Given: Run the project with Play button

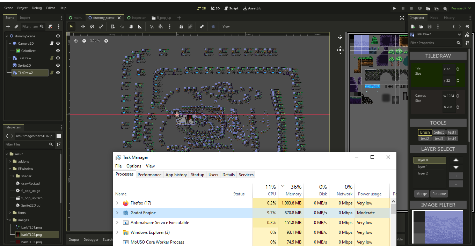Looking at the screenshot, I should [x=395, y=8].
